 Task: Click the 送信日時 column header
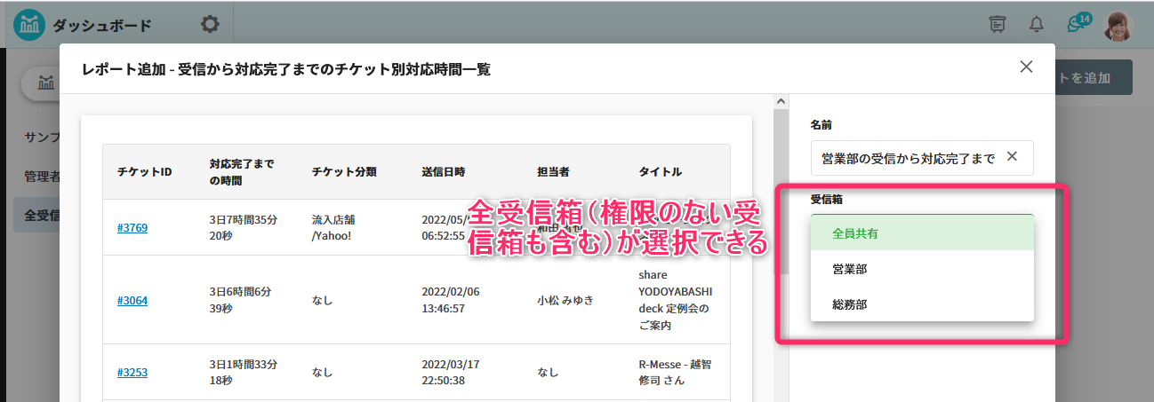point(443,171)
